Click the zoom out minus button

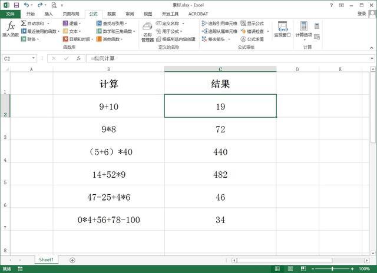[x=313, y=269]
